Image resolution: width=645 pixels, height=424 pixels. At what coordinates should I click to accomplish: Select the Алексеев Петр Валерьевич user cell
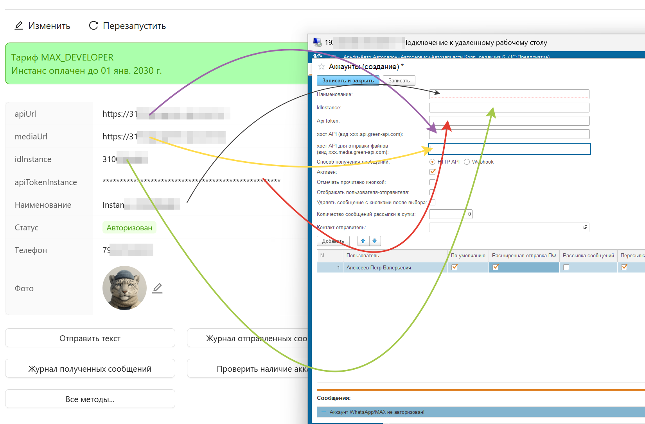395,267
